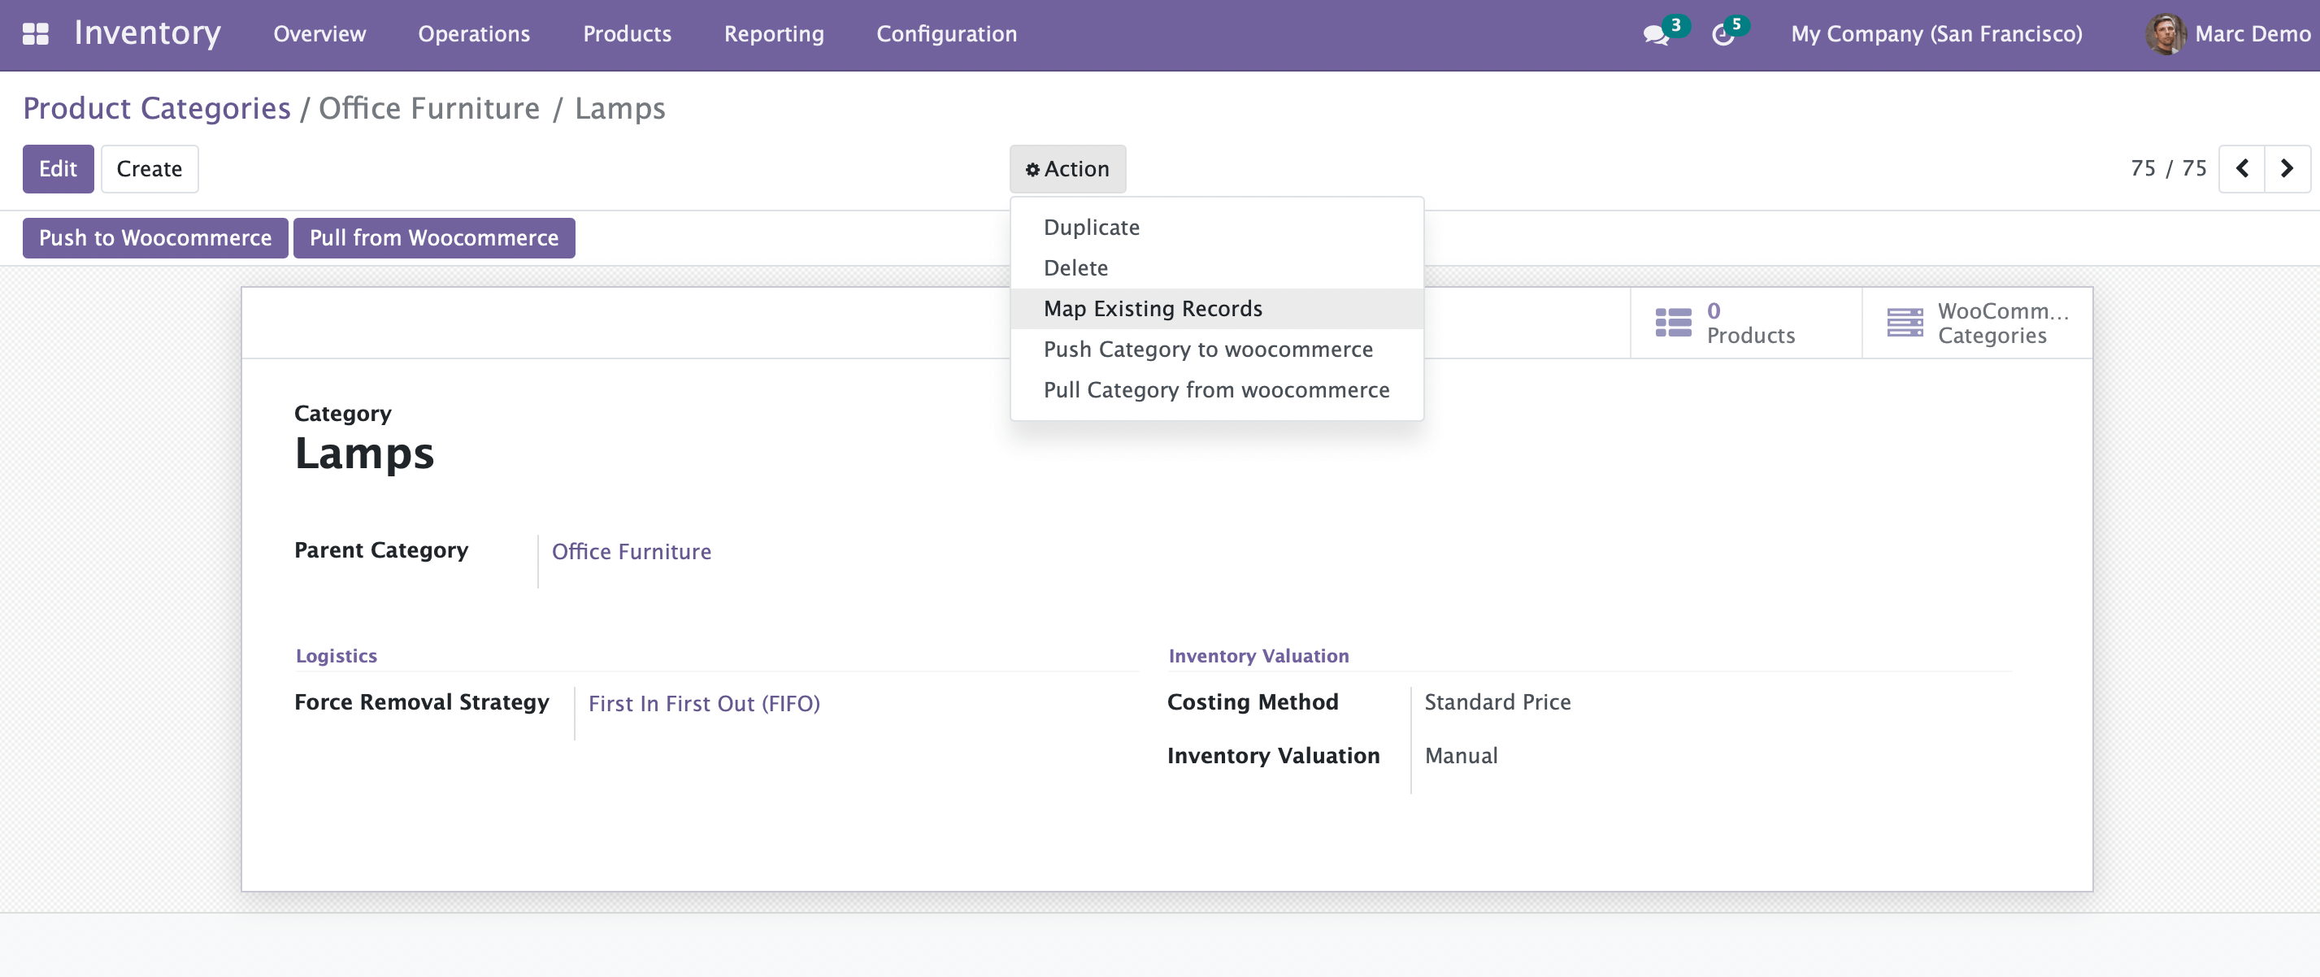The height and width of the screenshot is (977, 2320).
Task: Select Map Existing Records from Action menu
Action: pos(1152,309)
